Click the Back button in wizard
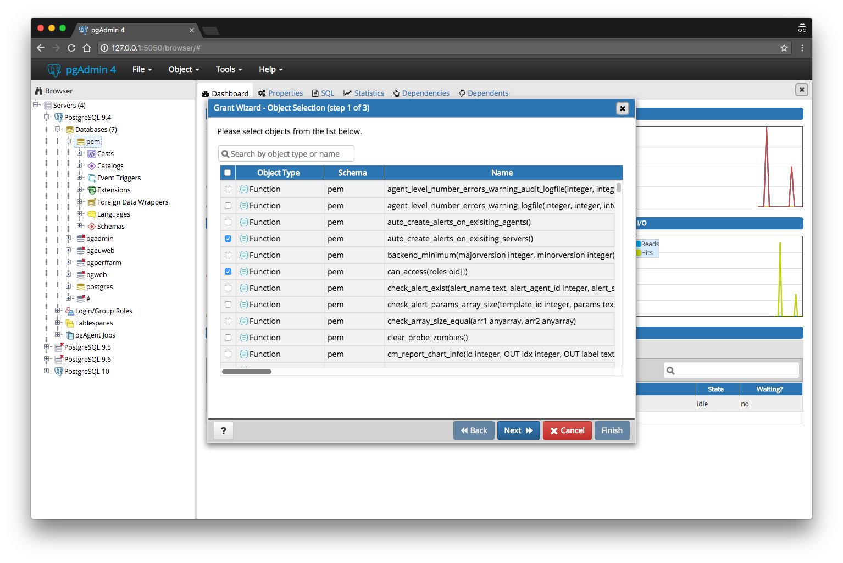This screenshot has width=843, height=563. pos(474,430)
